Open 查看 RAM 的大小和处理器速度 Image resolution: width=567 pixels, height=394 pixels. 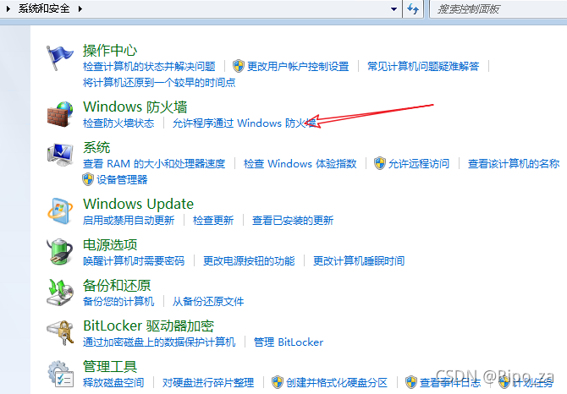click(154, 163)
